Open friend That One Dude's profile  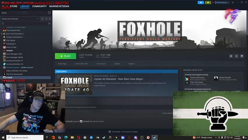point(196,82)
